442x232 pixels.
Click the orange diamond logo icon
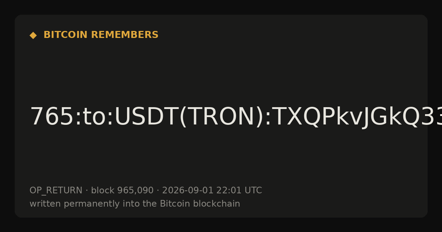[33, 35]
